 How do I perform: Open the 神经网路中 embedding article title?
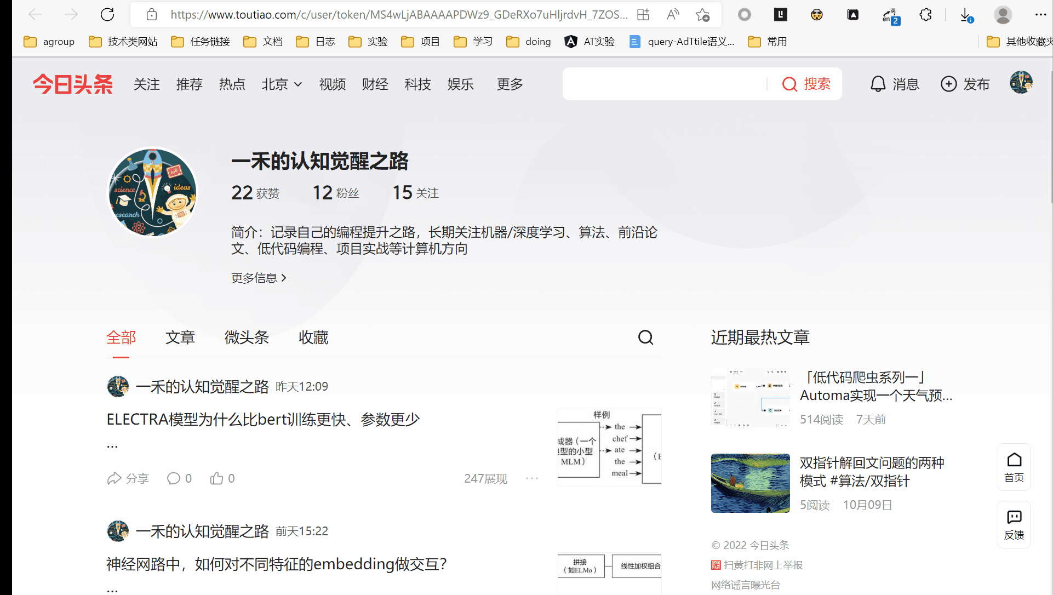277,564
